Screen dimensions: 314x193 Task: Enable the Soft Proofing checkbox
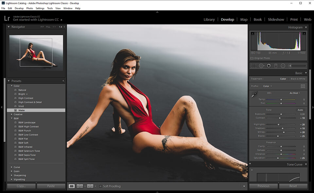pos(100,186)
